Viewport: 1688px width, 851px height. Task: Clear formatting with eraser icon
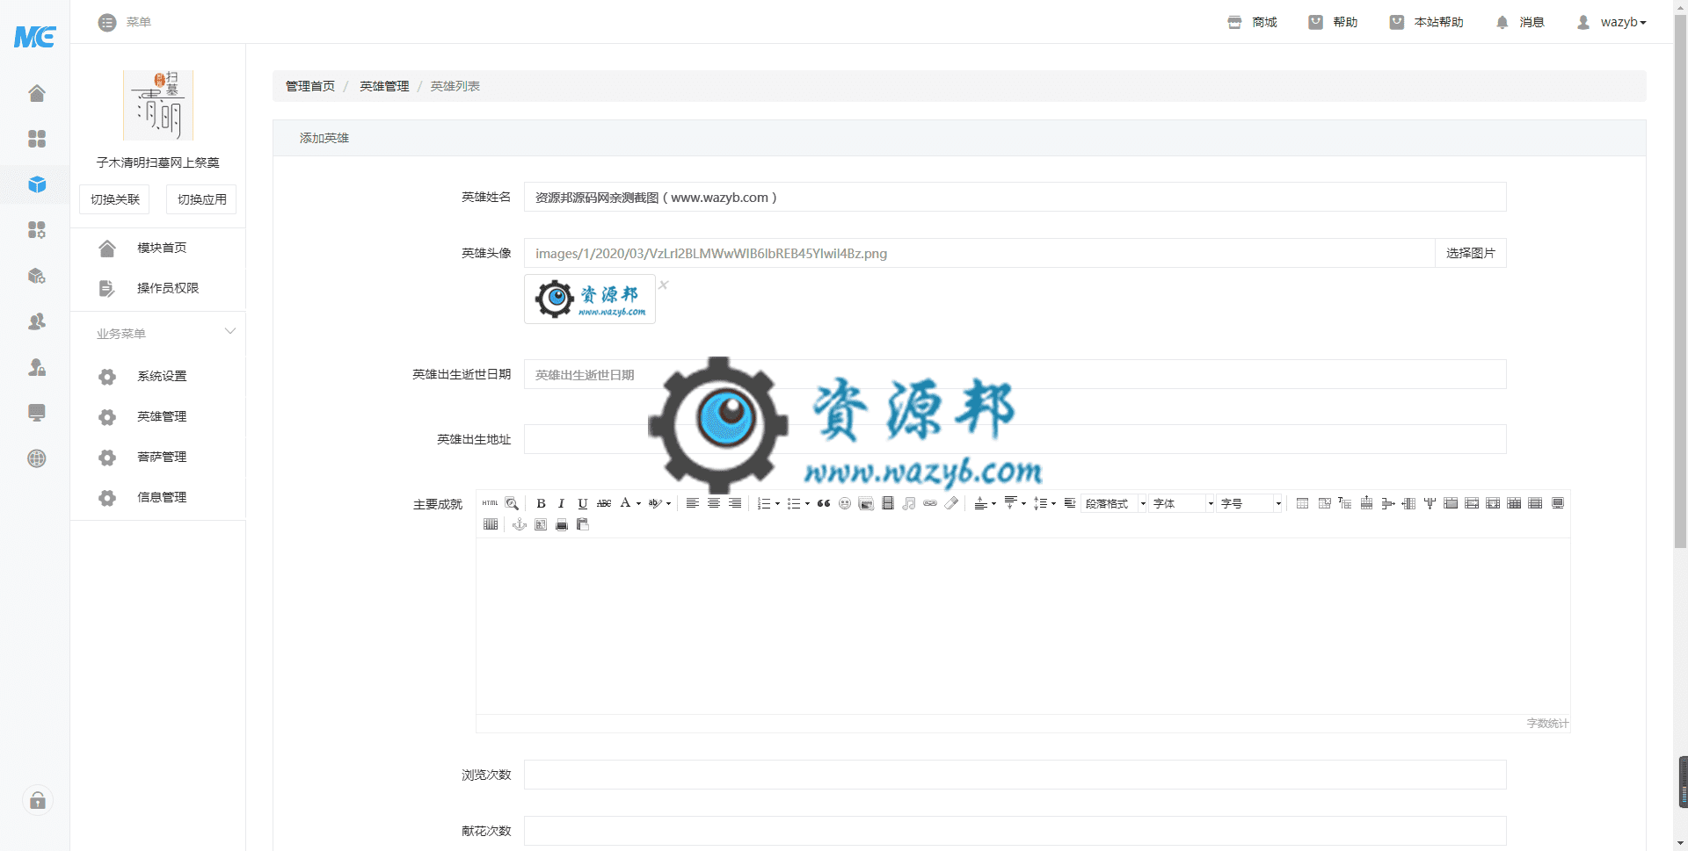(x=951, y=503)
